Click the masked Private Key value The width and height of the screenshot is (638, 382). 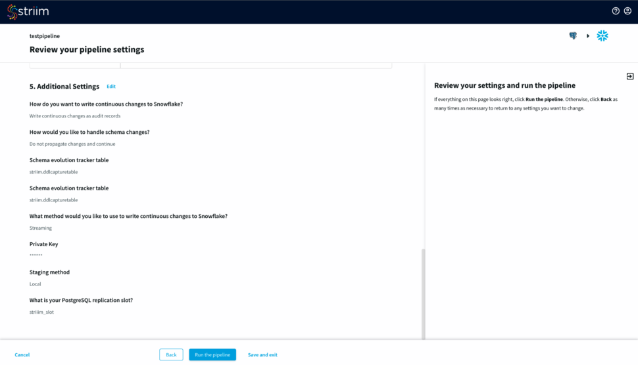point(36,255)
